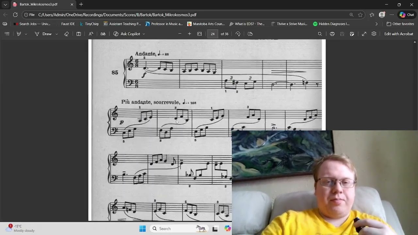Expand the Ask Copilot dropdown arrow
Viewport: 418px width, 235px height.
143,34
